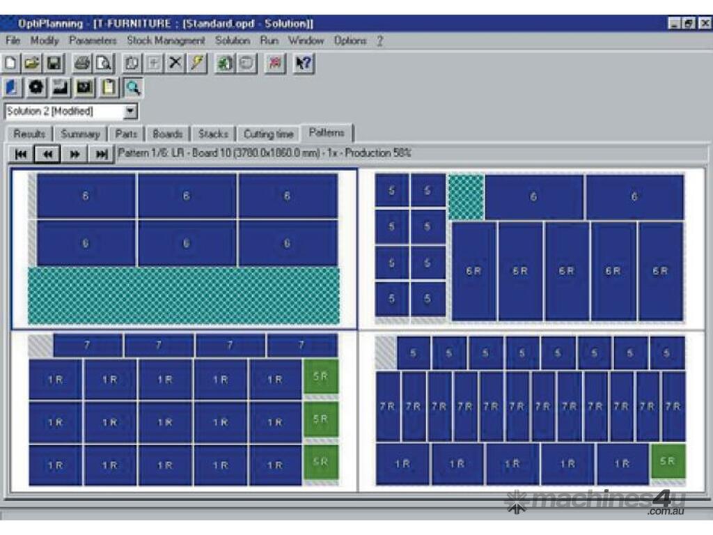
Task: Save using the floppy disk icon
Action: (x=53, y=63)
